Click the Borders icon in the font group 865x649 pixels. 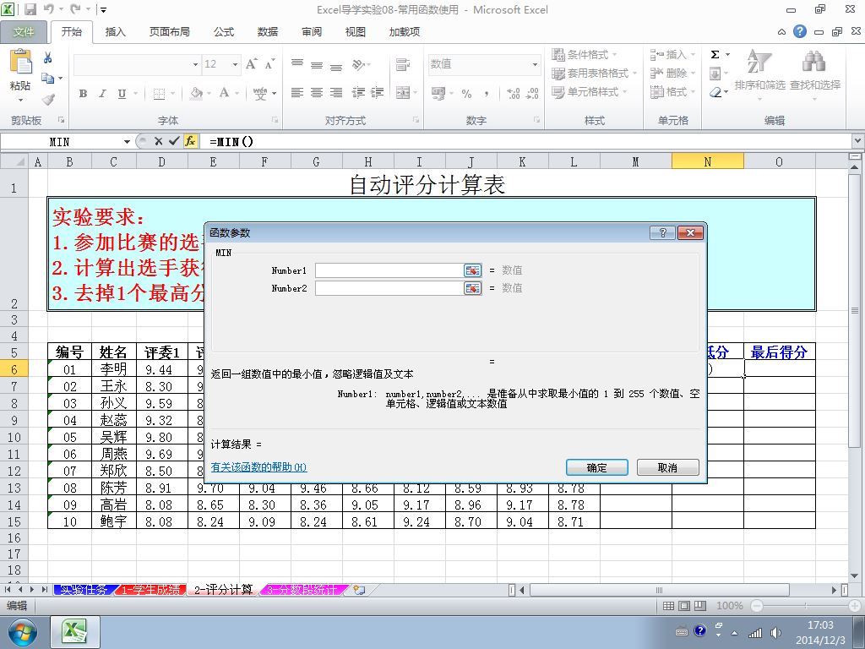click(159, 94)
